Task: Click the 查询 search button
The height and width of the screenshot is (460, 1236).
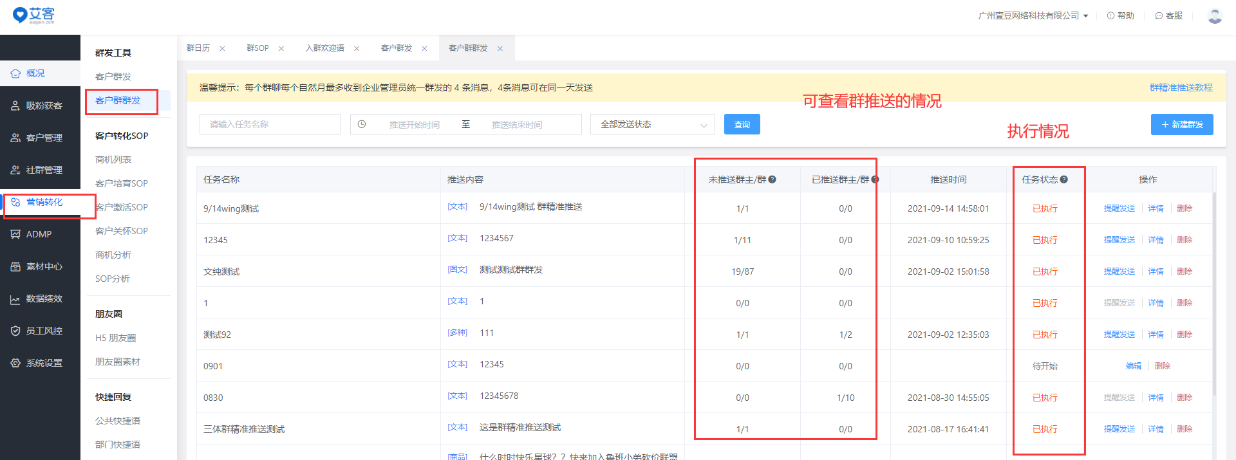Action: click(742, 124)
